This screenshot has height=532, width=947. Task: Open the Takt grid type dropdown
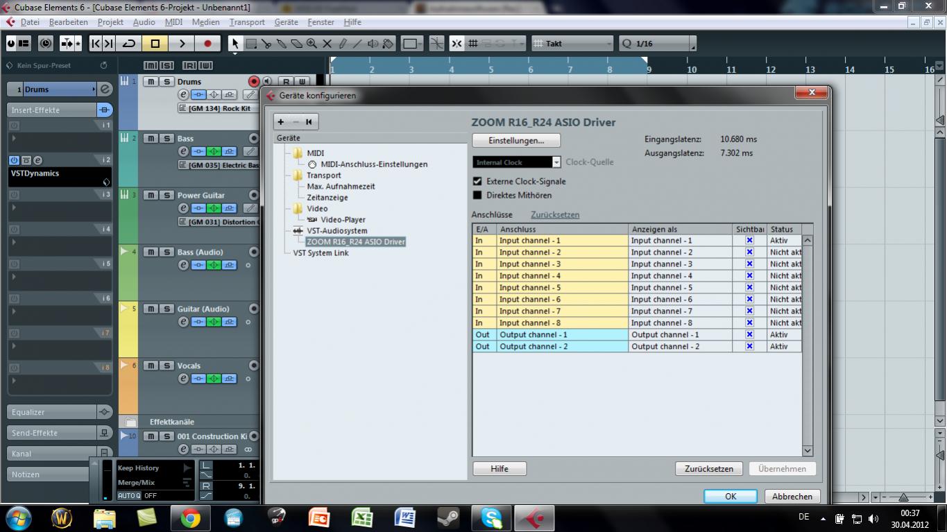pos(573,44)
